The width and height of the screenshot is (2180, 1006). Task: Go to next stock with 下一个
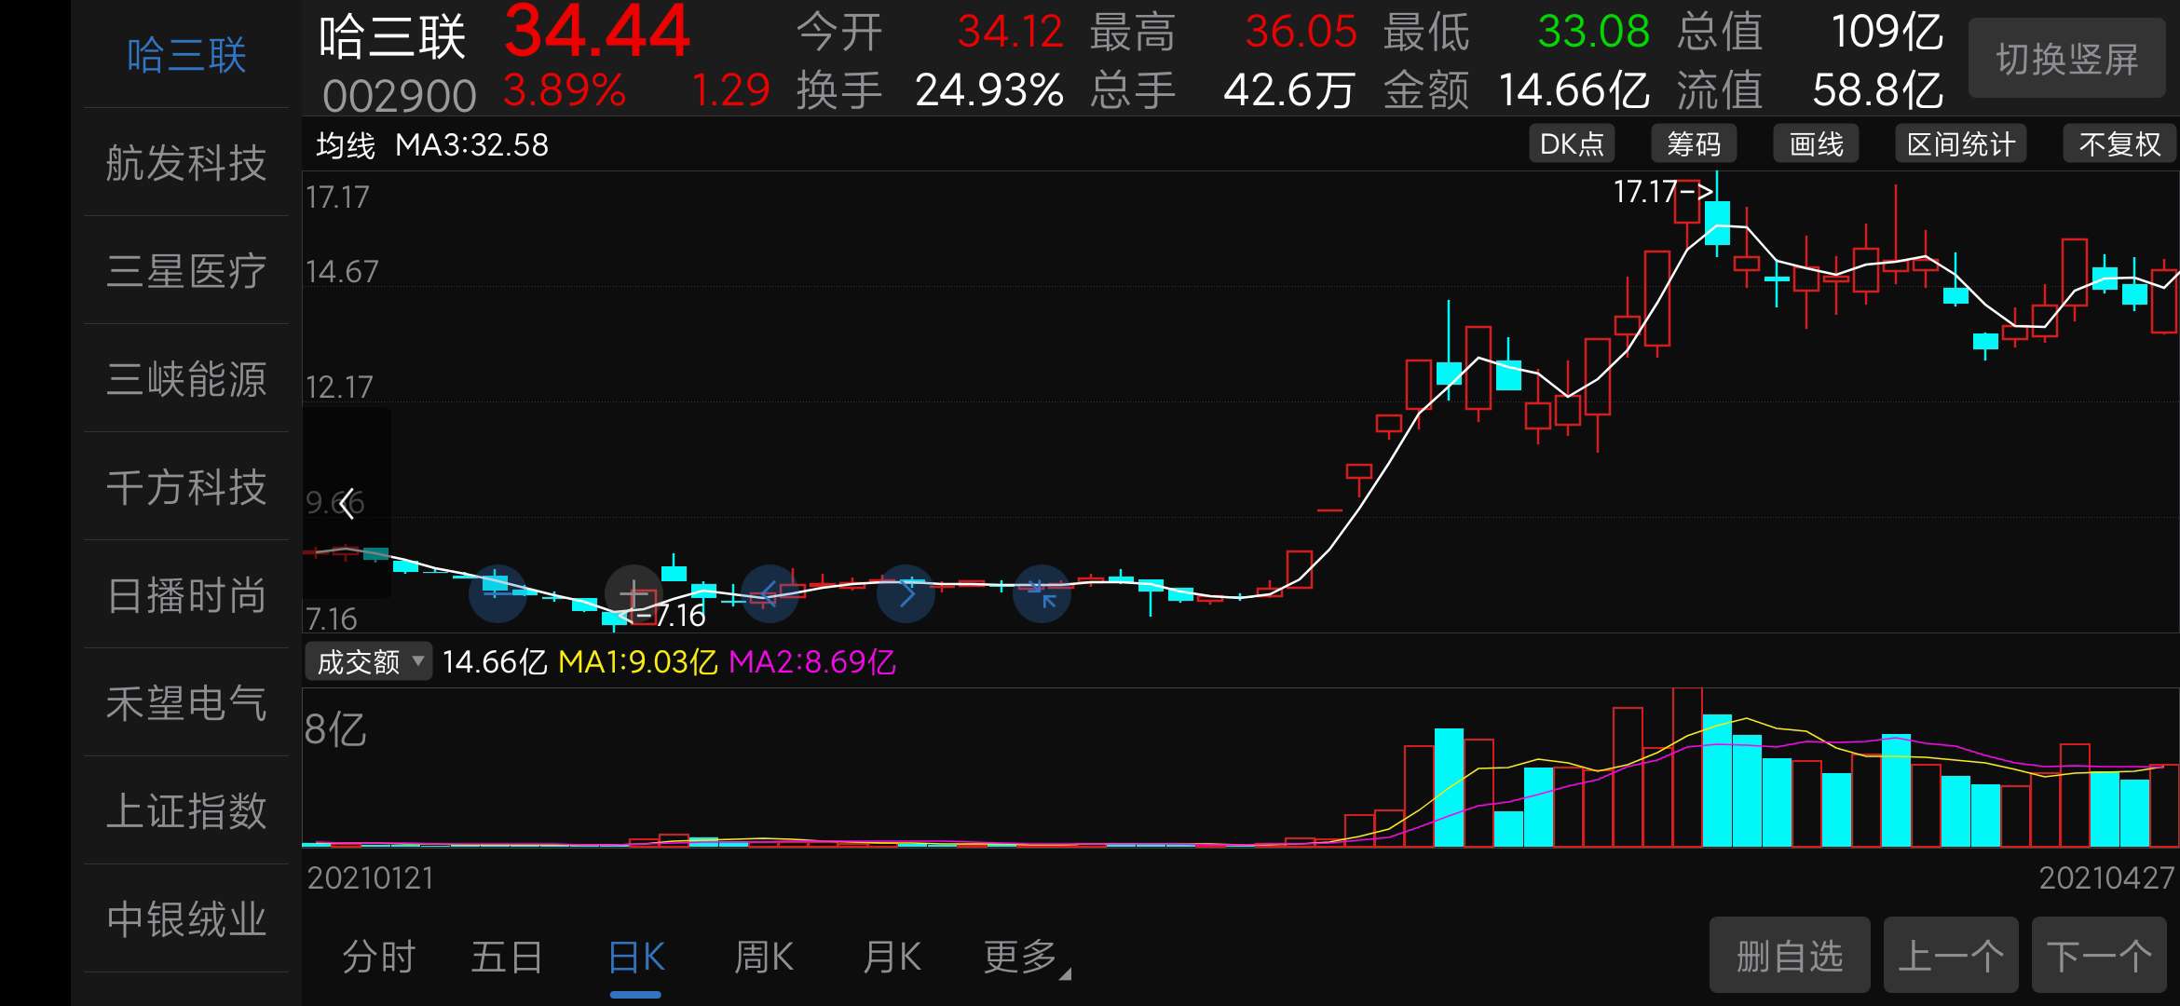2099,956
